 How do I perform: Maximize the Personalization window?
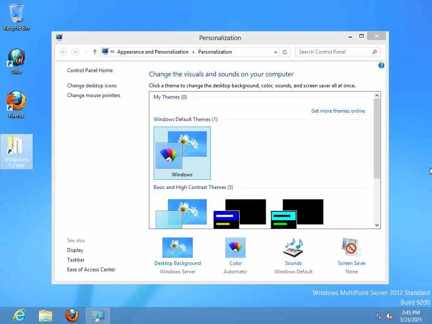point(362,36)
